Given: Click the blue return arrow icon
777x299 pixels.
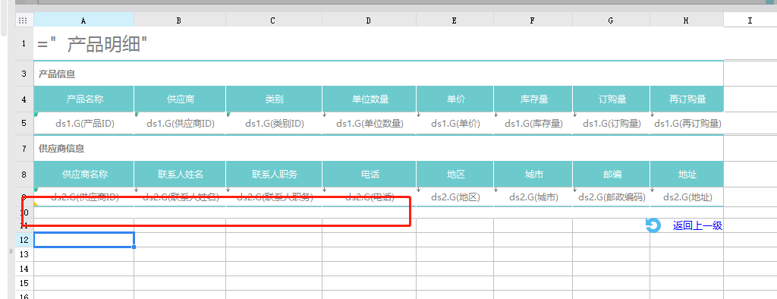Looking at the screenshot, I should pyautogui.click(x=653, y=225).
